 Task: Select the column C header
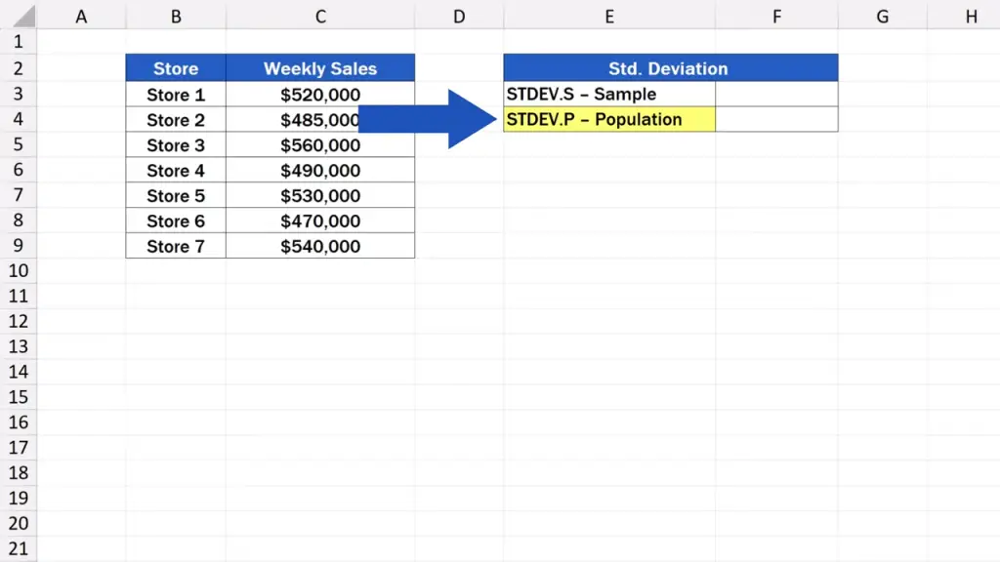pos(320,17)
